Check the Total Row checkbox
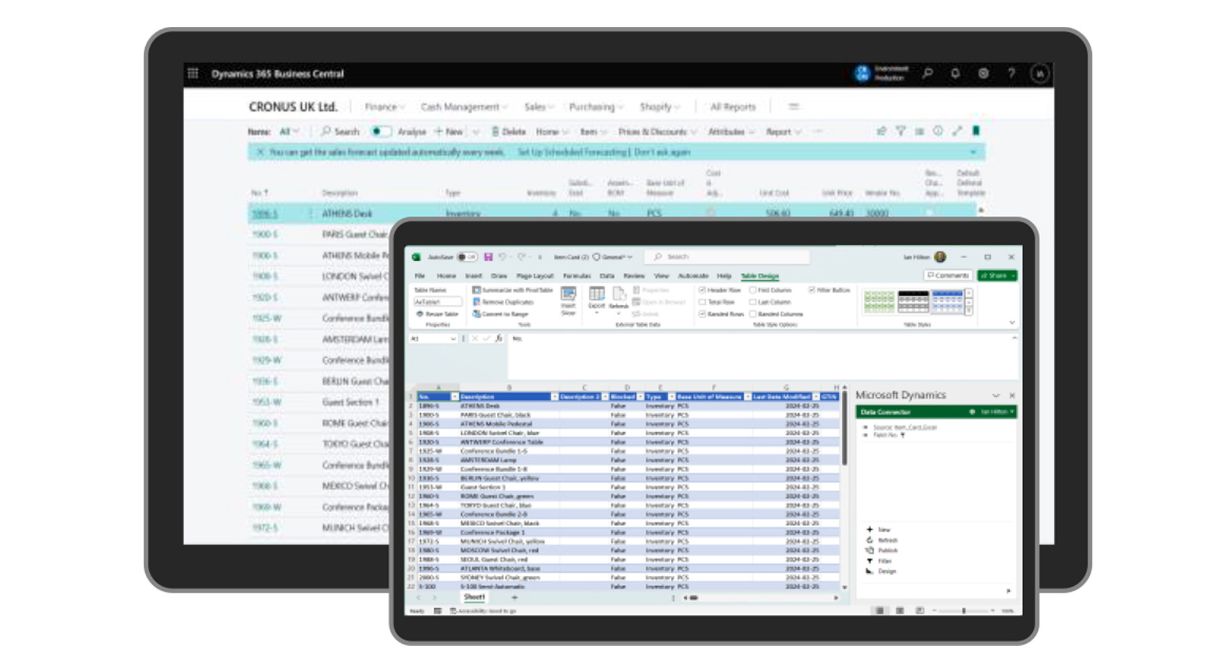This screenshot has height=672, width=1210. click(x=702, y=302)
